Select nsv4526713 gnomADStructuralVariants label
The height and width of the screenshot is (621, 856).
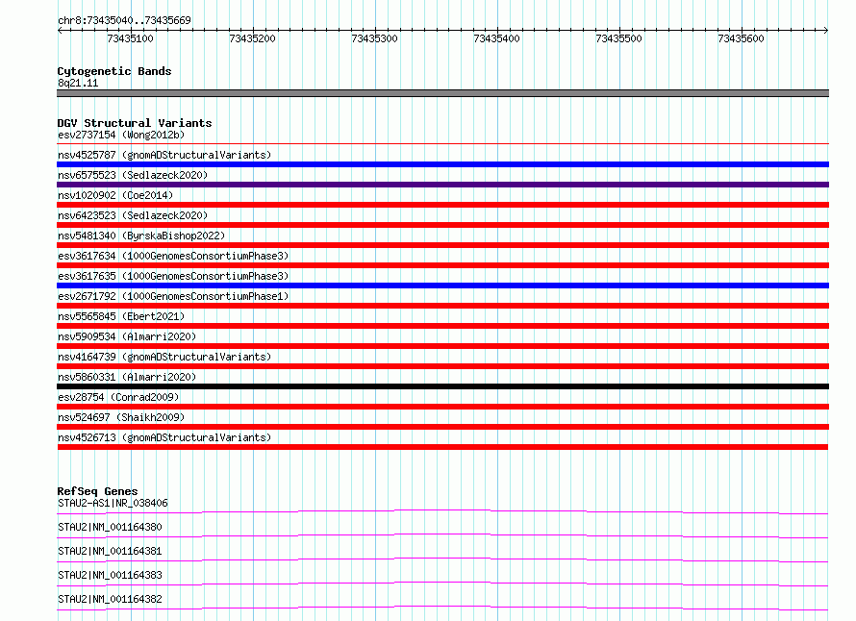[164, 437]
